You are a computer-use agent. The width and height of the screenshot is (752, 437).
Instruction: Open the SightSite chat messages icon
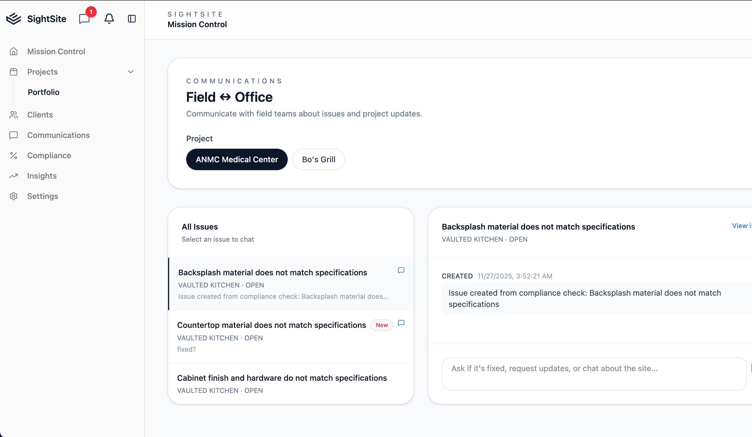click(84, 18)
